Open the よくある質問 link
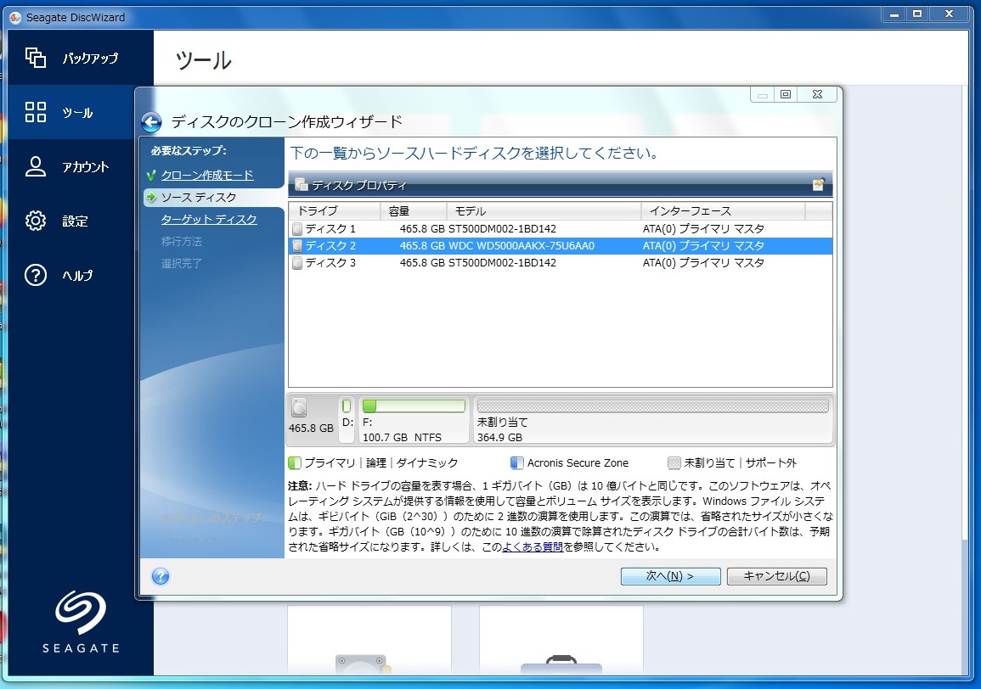 (x=533, y=547)
